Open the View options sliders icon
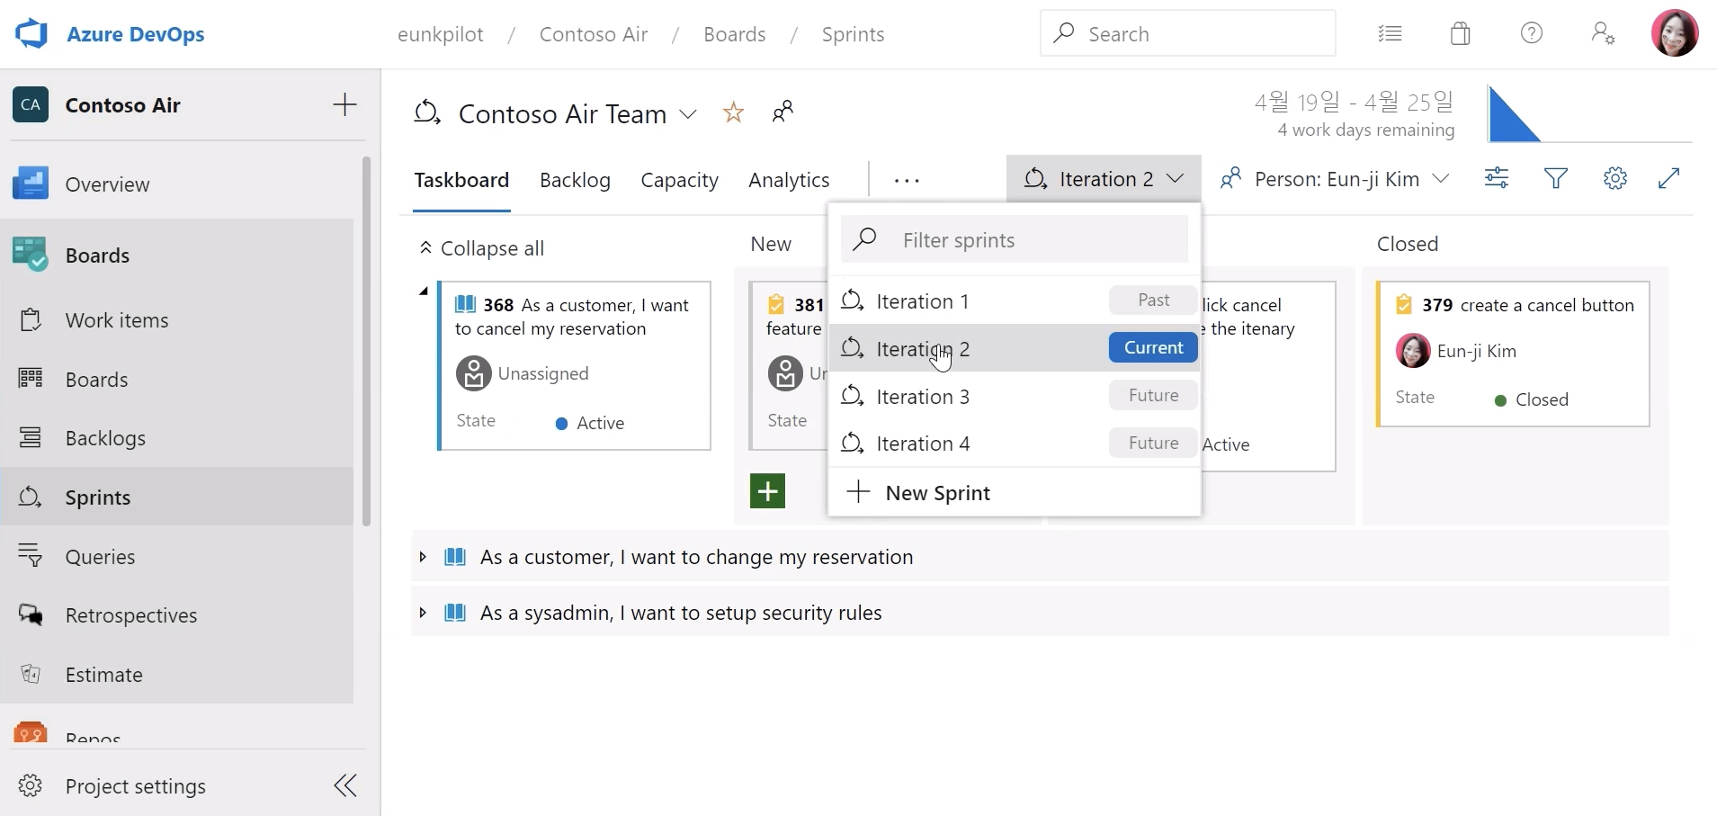The width and height of the screenshot is (1717, 816). (1497, 178)
